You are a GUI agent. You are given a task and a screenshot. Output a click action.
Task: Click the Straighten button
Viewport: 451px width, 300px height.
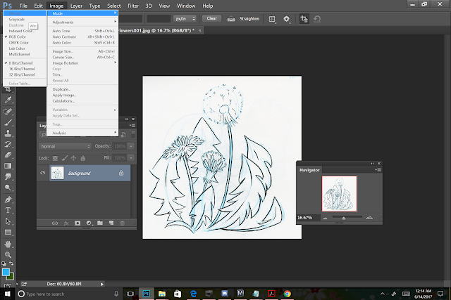(x=248, y=18)
